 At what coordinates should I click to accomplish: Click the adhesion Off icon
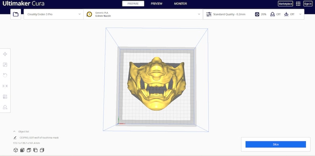pyautogui.click(x=286, y=14)
